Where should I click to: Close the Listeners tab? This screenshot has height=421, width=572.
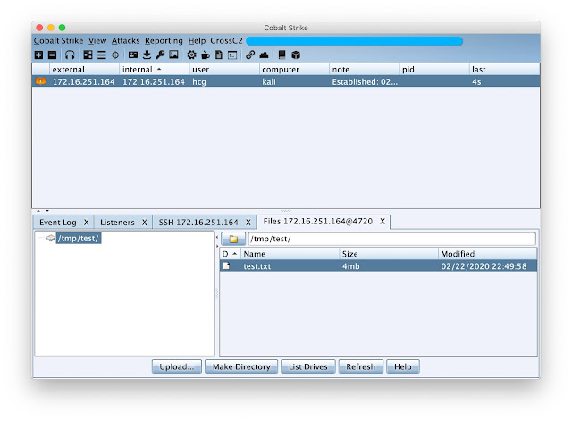145,223
